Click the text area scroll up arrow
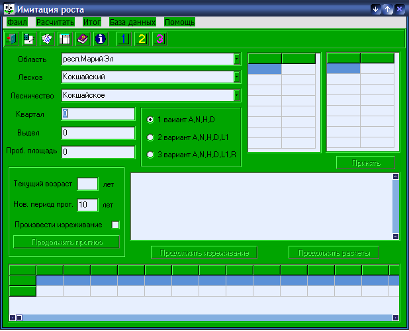 pyautogui.click(x=396, y=176)
